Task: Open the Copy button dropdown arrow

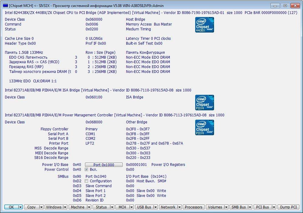Action: tap(41, 207)
